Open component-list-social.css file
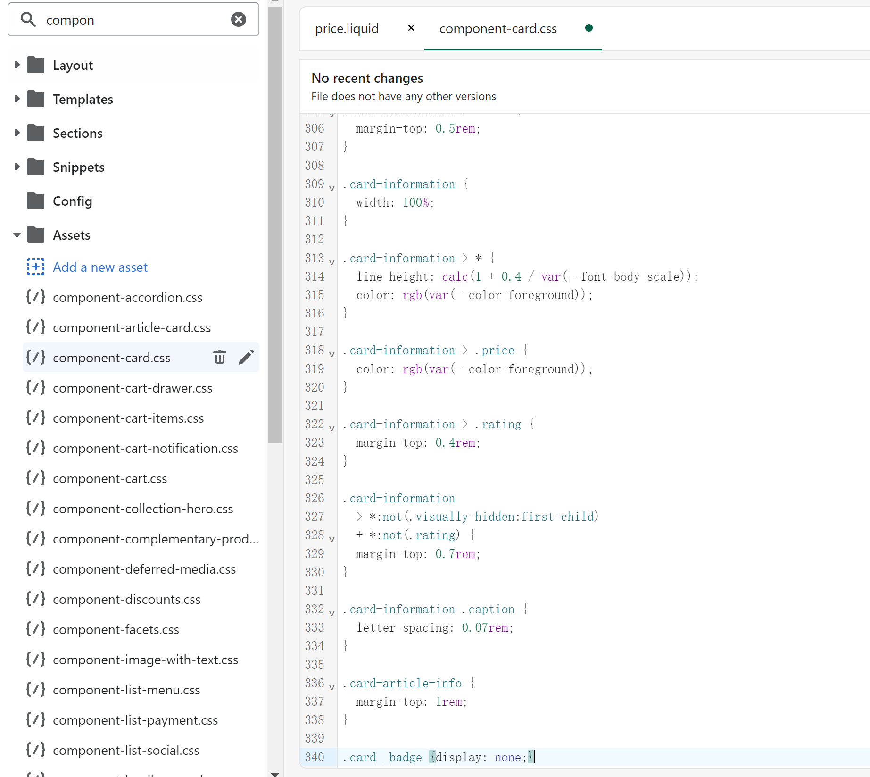The image size is (870, 777). click(126, 751)
